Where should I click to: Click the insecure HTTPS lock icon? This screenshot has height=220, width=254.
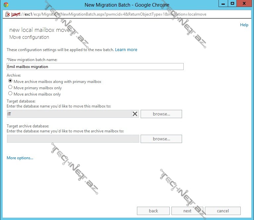point(7,14)
